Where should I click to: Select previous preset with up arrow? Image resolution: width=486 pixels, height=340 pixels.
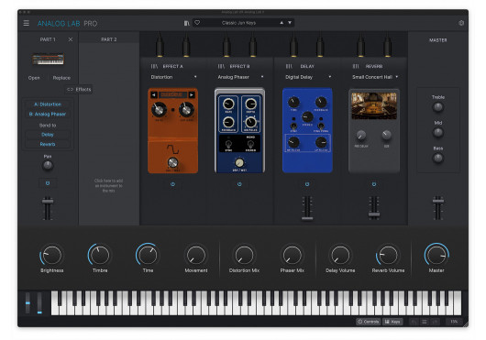(x=282, y=23)
